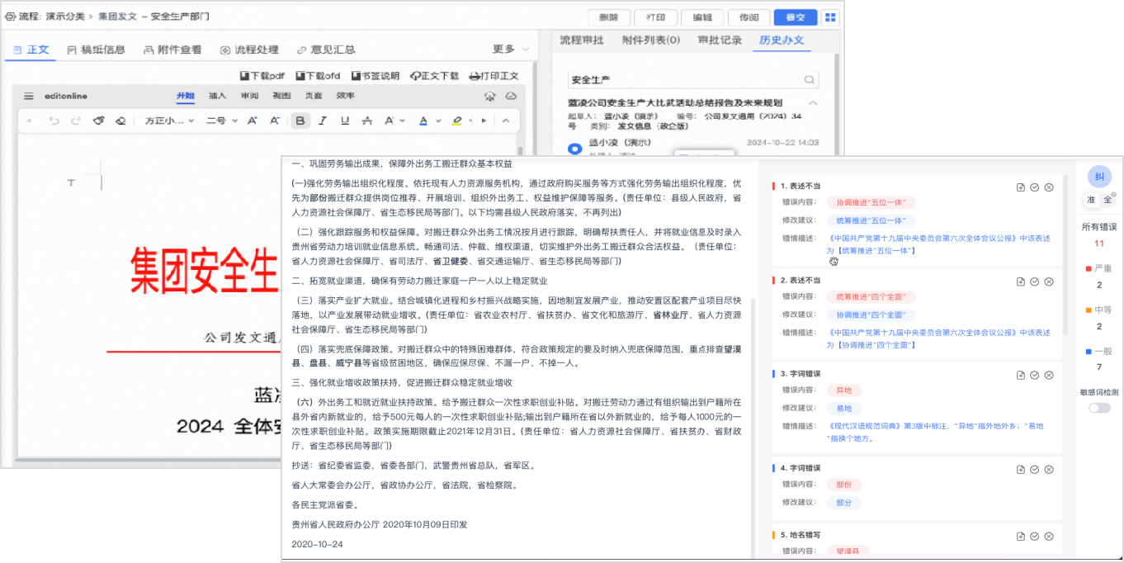Click the blue 提交 button
This screenshot has height=563, width=1124.
(x=795, y=17)
